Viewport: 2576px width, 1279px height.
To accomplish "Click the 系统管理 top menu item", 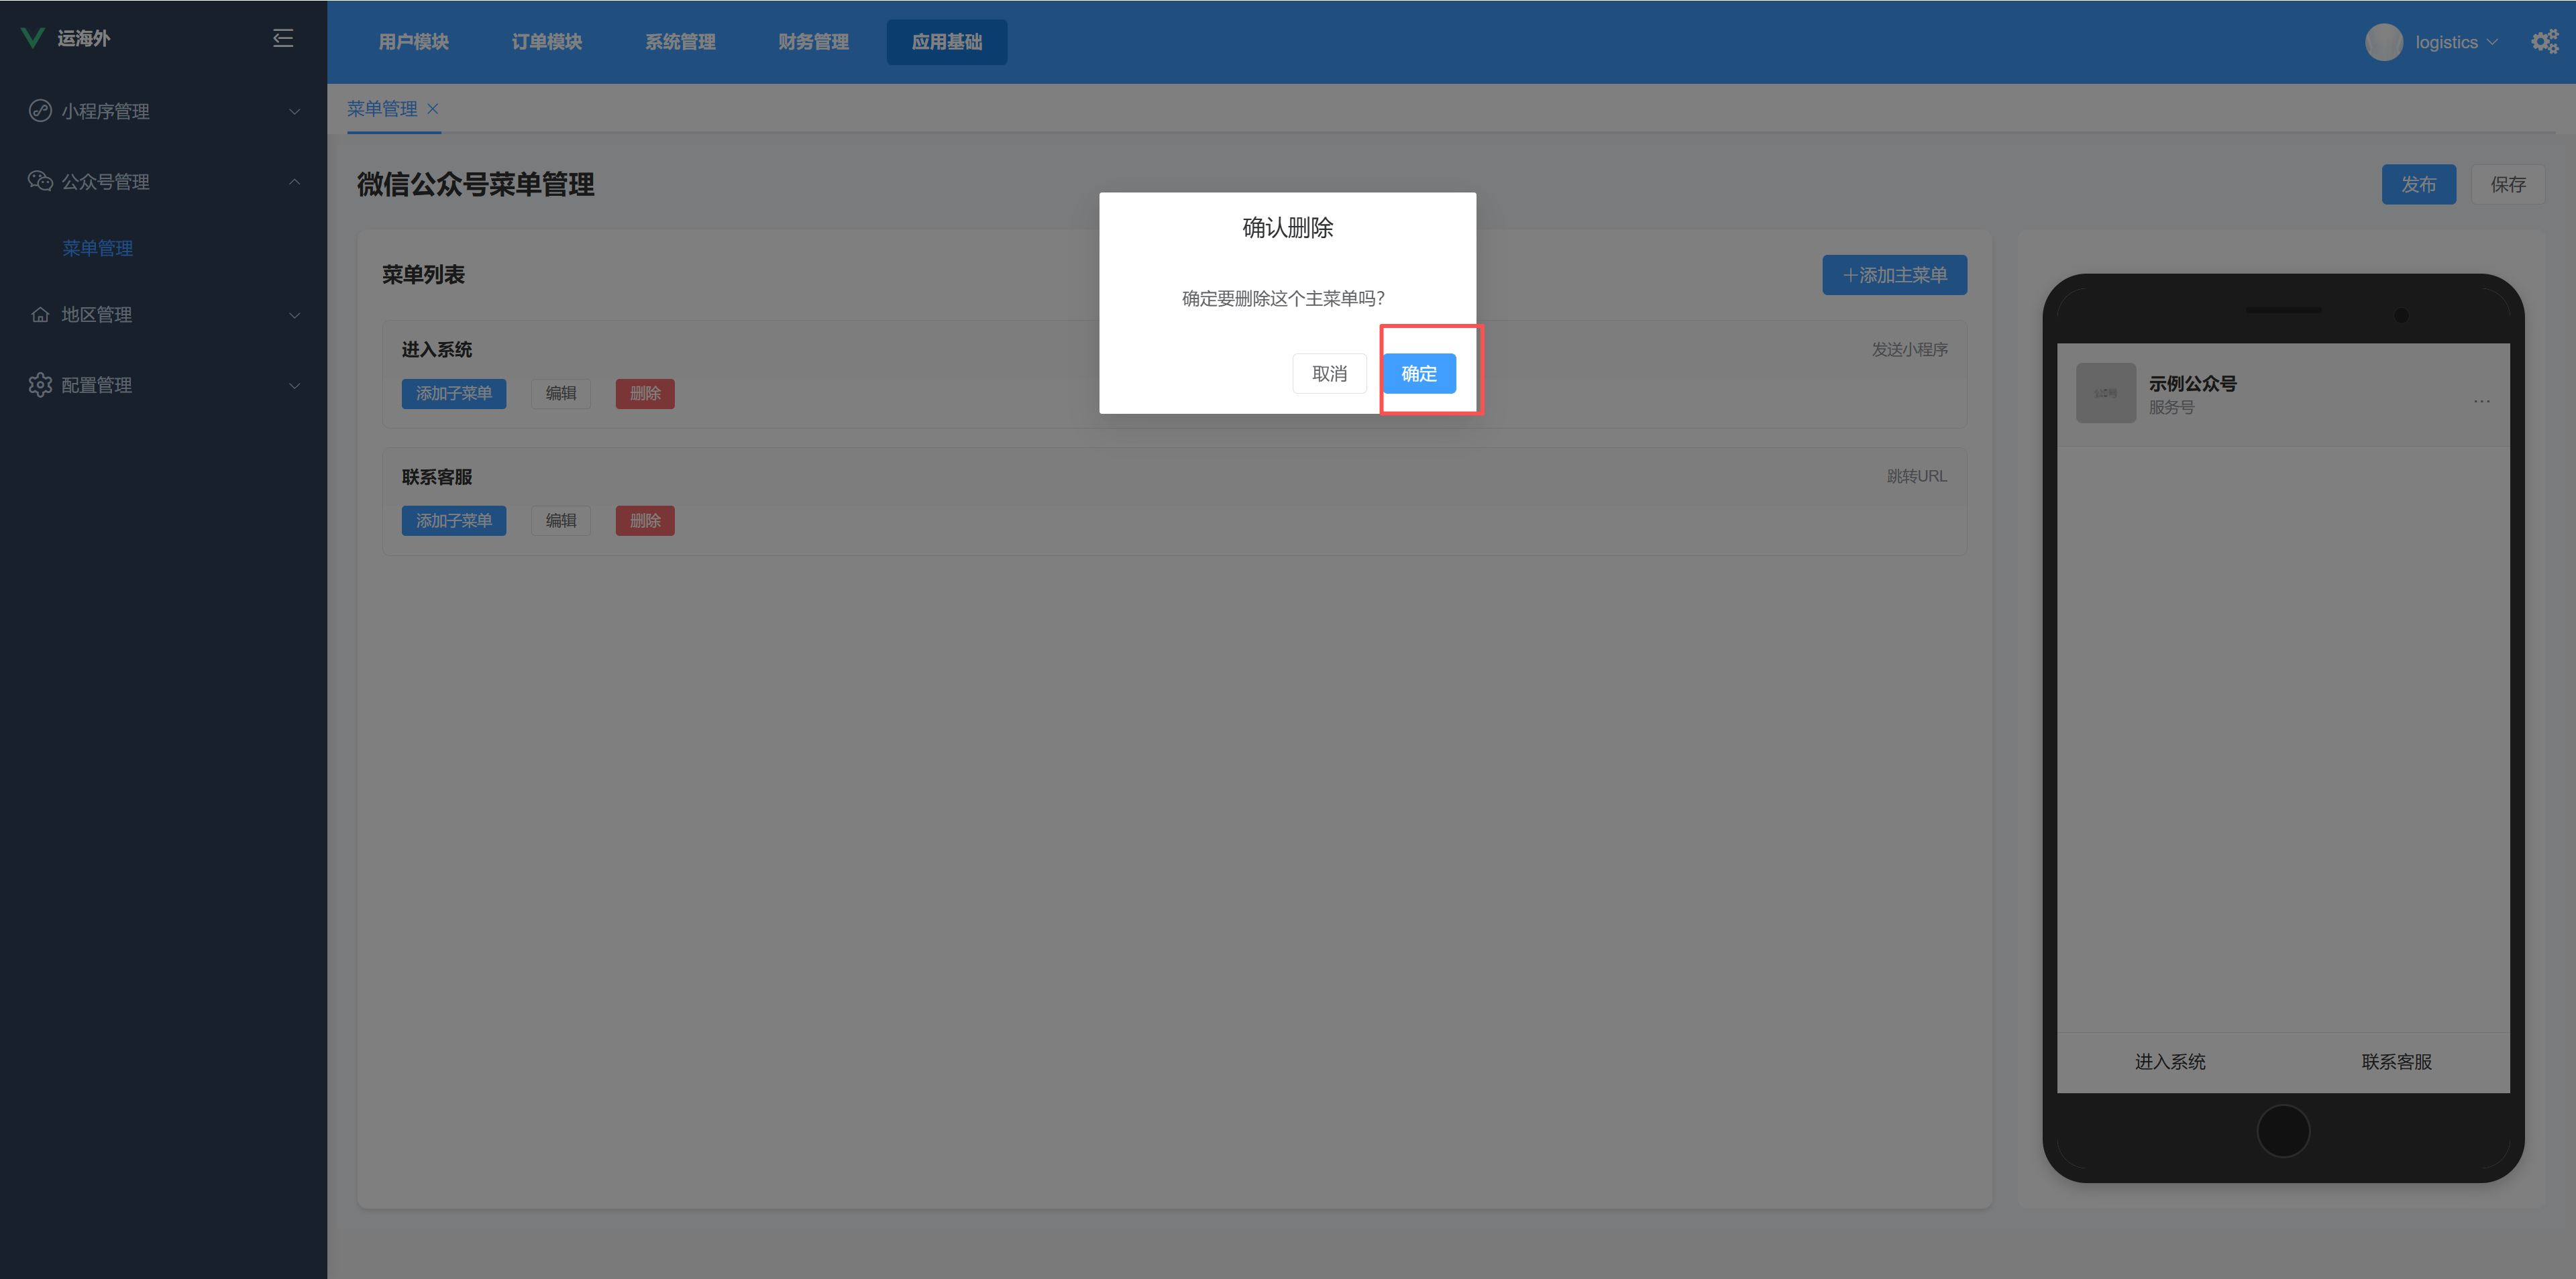I will point(680,42).
